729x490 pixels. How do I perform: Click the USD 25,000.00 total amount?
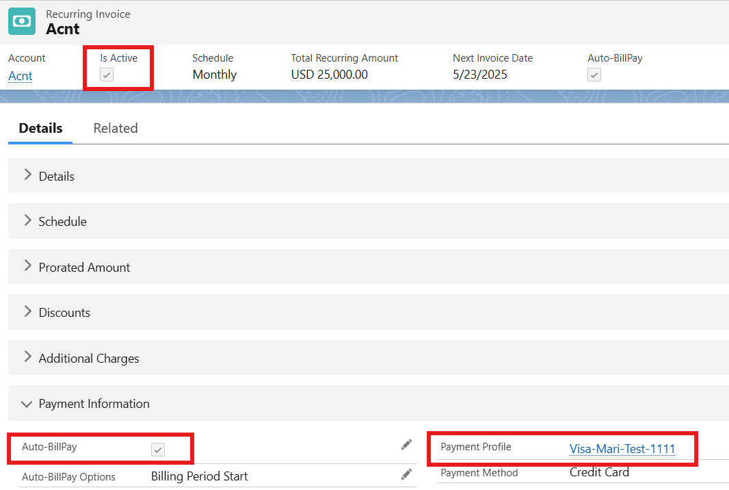point(329,75)
